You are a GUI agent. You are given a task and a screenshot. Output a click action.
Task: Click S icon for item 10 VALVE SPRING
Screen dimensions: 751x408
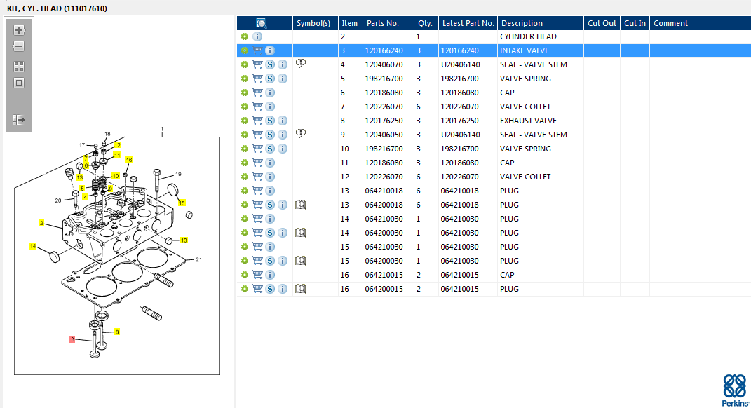(270, 149)
